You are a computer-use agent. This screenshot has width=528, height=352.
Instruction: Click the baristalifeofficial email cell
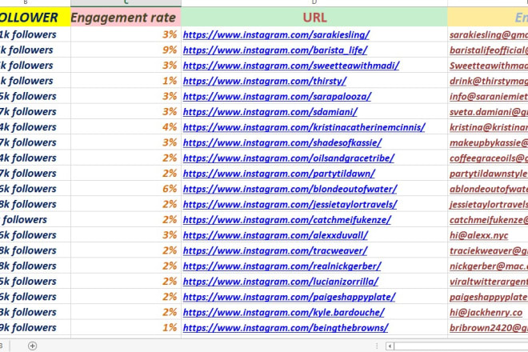coord(489,50)
